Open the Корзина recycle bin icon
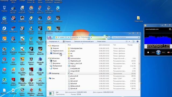Image resolution: width=172 pixels, height=97 pixels. click(x=4, y=9)
